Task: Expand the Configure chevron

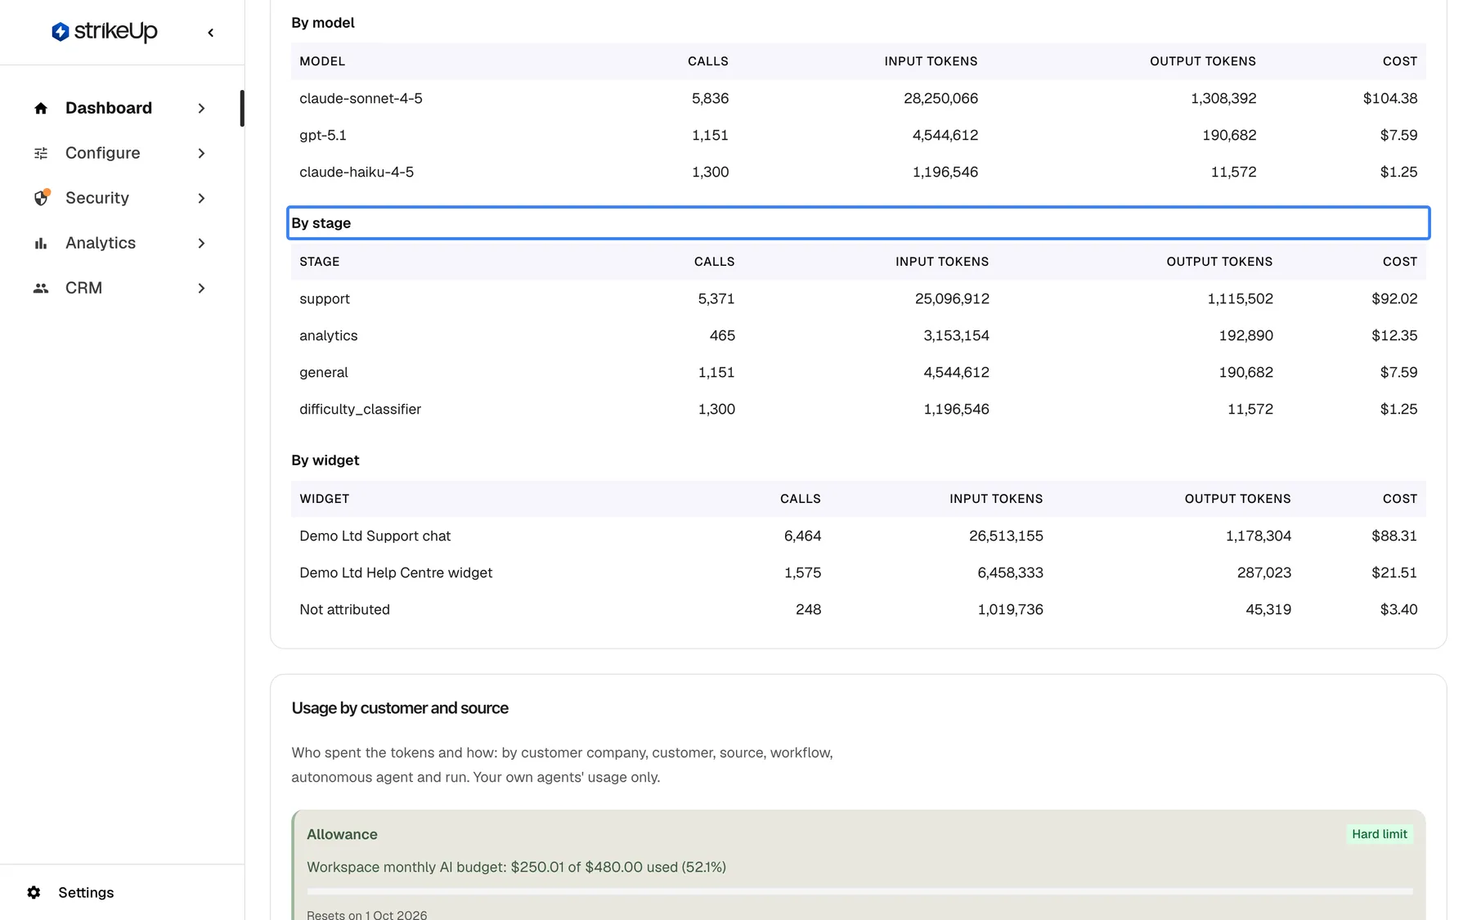Action: [x=201, y=153]
